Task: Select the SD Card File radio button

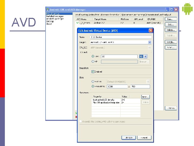Action: pyautogui.click(x=93, y=61)
